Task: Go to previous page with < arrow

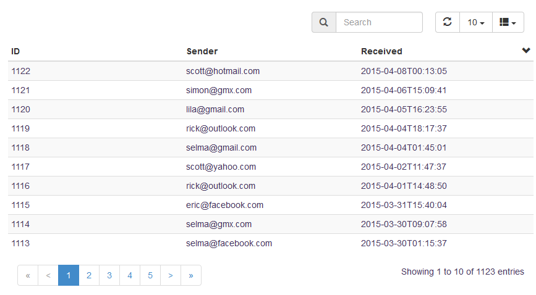Action: [x=48, y=275]
